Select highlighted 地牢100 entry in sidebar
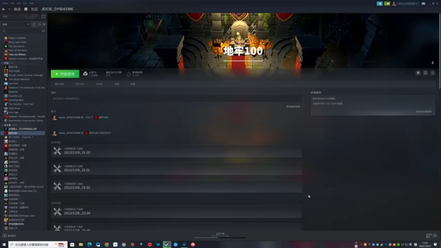The width and height of the screenshot is (441, 248). pyautogui.click(x=23, y=133)
